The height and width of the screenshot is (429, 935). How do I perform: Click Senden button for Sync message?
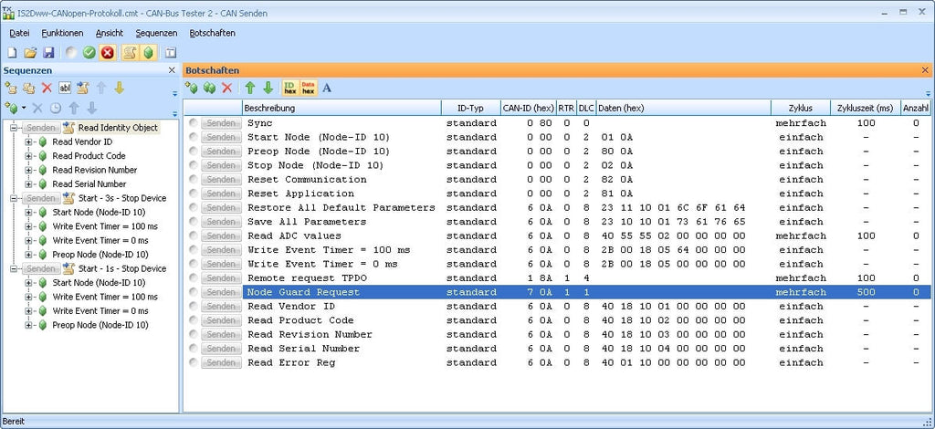pyautogui.click(x=221, y=122)
